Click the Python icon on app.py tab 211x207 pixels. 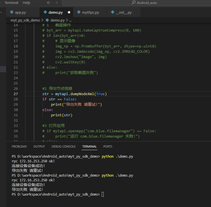coord(11,13)
